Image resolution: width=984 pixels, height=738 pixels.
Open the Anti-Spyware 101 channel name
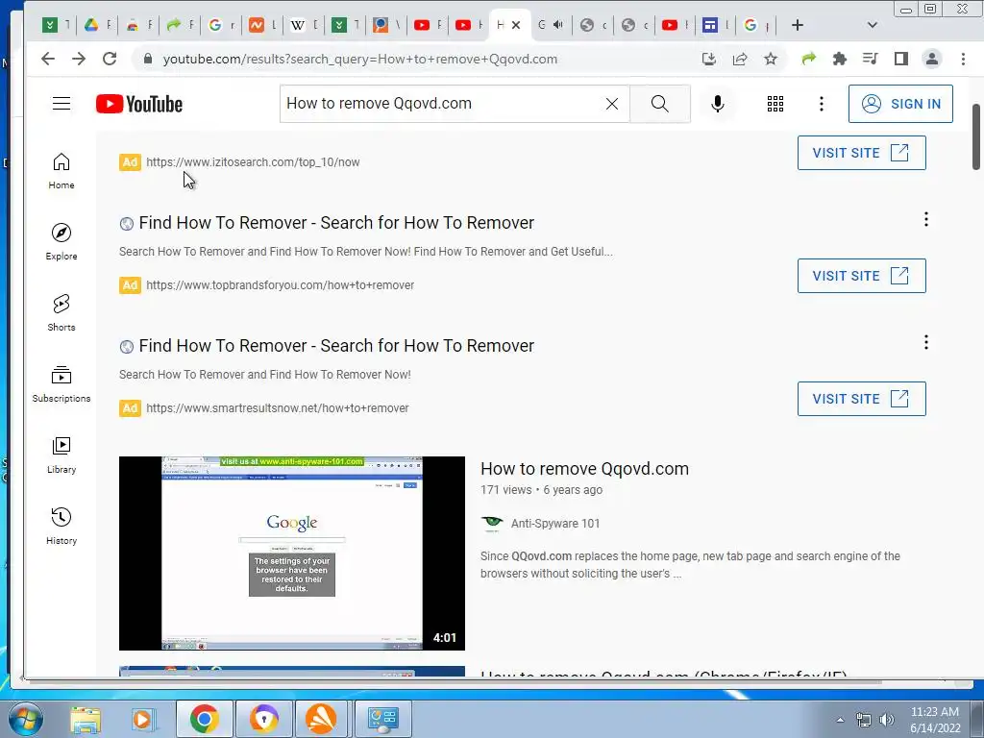[x=555, y=524]
